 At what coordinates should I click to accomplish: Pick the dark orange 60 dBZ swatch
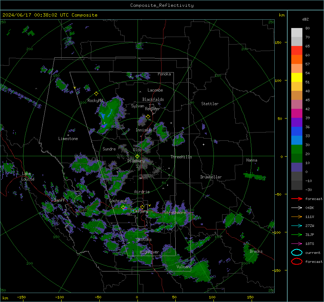(x=297, y=59)
